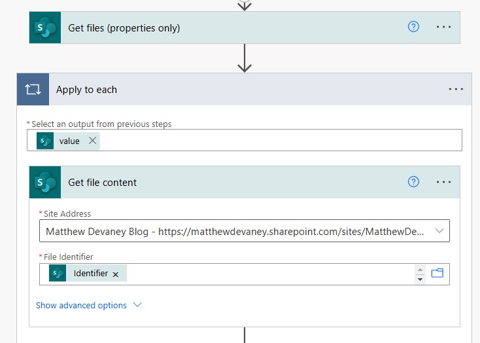Open help for Get file content
The width and height of the screenshot is (480, 343).
[413, 182]
